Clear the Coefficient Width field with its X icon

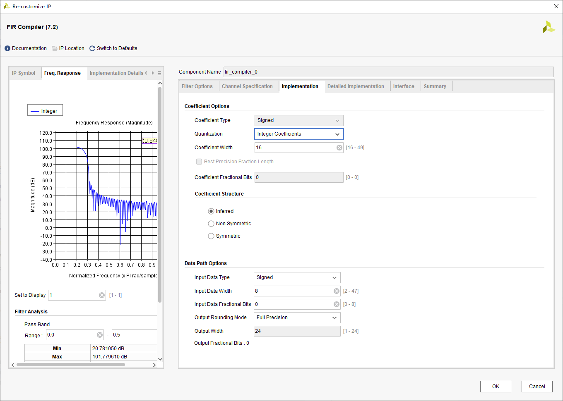tap(339, 148)
